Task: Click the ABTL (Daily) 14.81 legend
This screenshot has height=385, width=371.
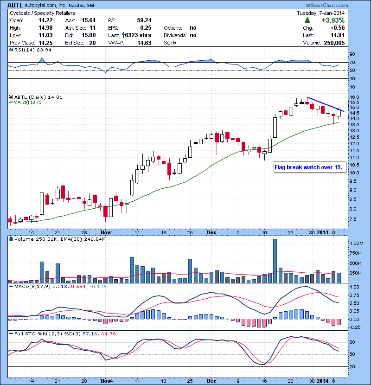Action: coord(38,97)
